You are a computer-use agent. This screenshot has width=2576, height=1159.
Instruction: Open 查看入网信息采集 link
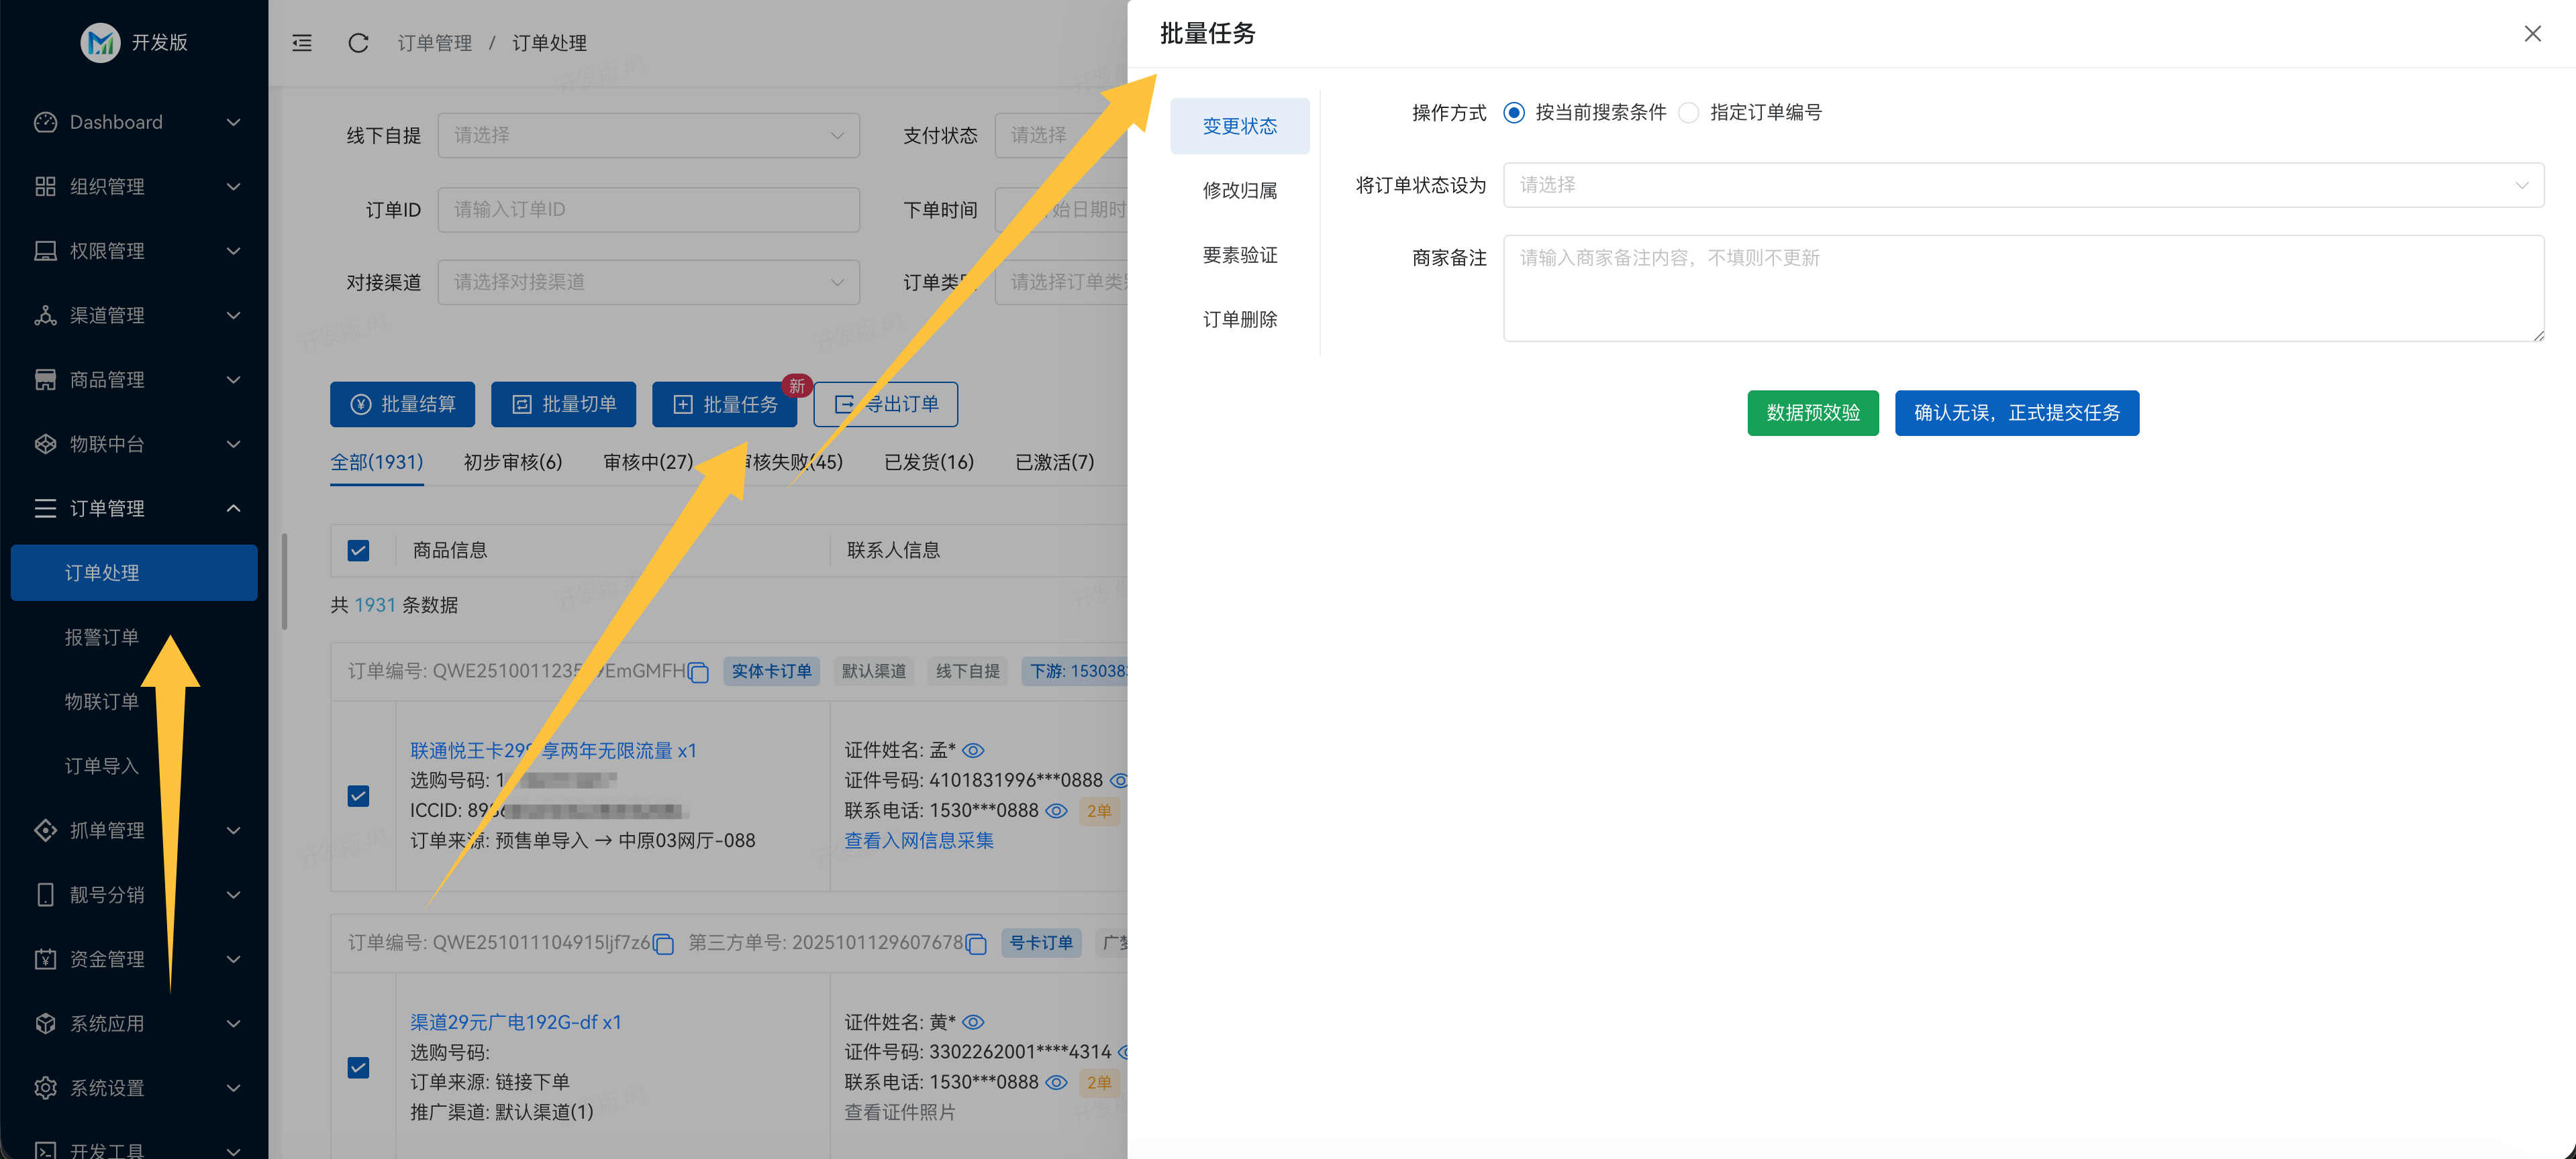click(918, 840)
